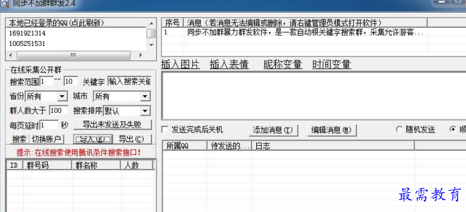The width and height of the screenshot is (466, 212).
Task: Click the QQ list's right scroll arrow
Action: pos(140,55)
